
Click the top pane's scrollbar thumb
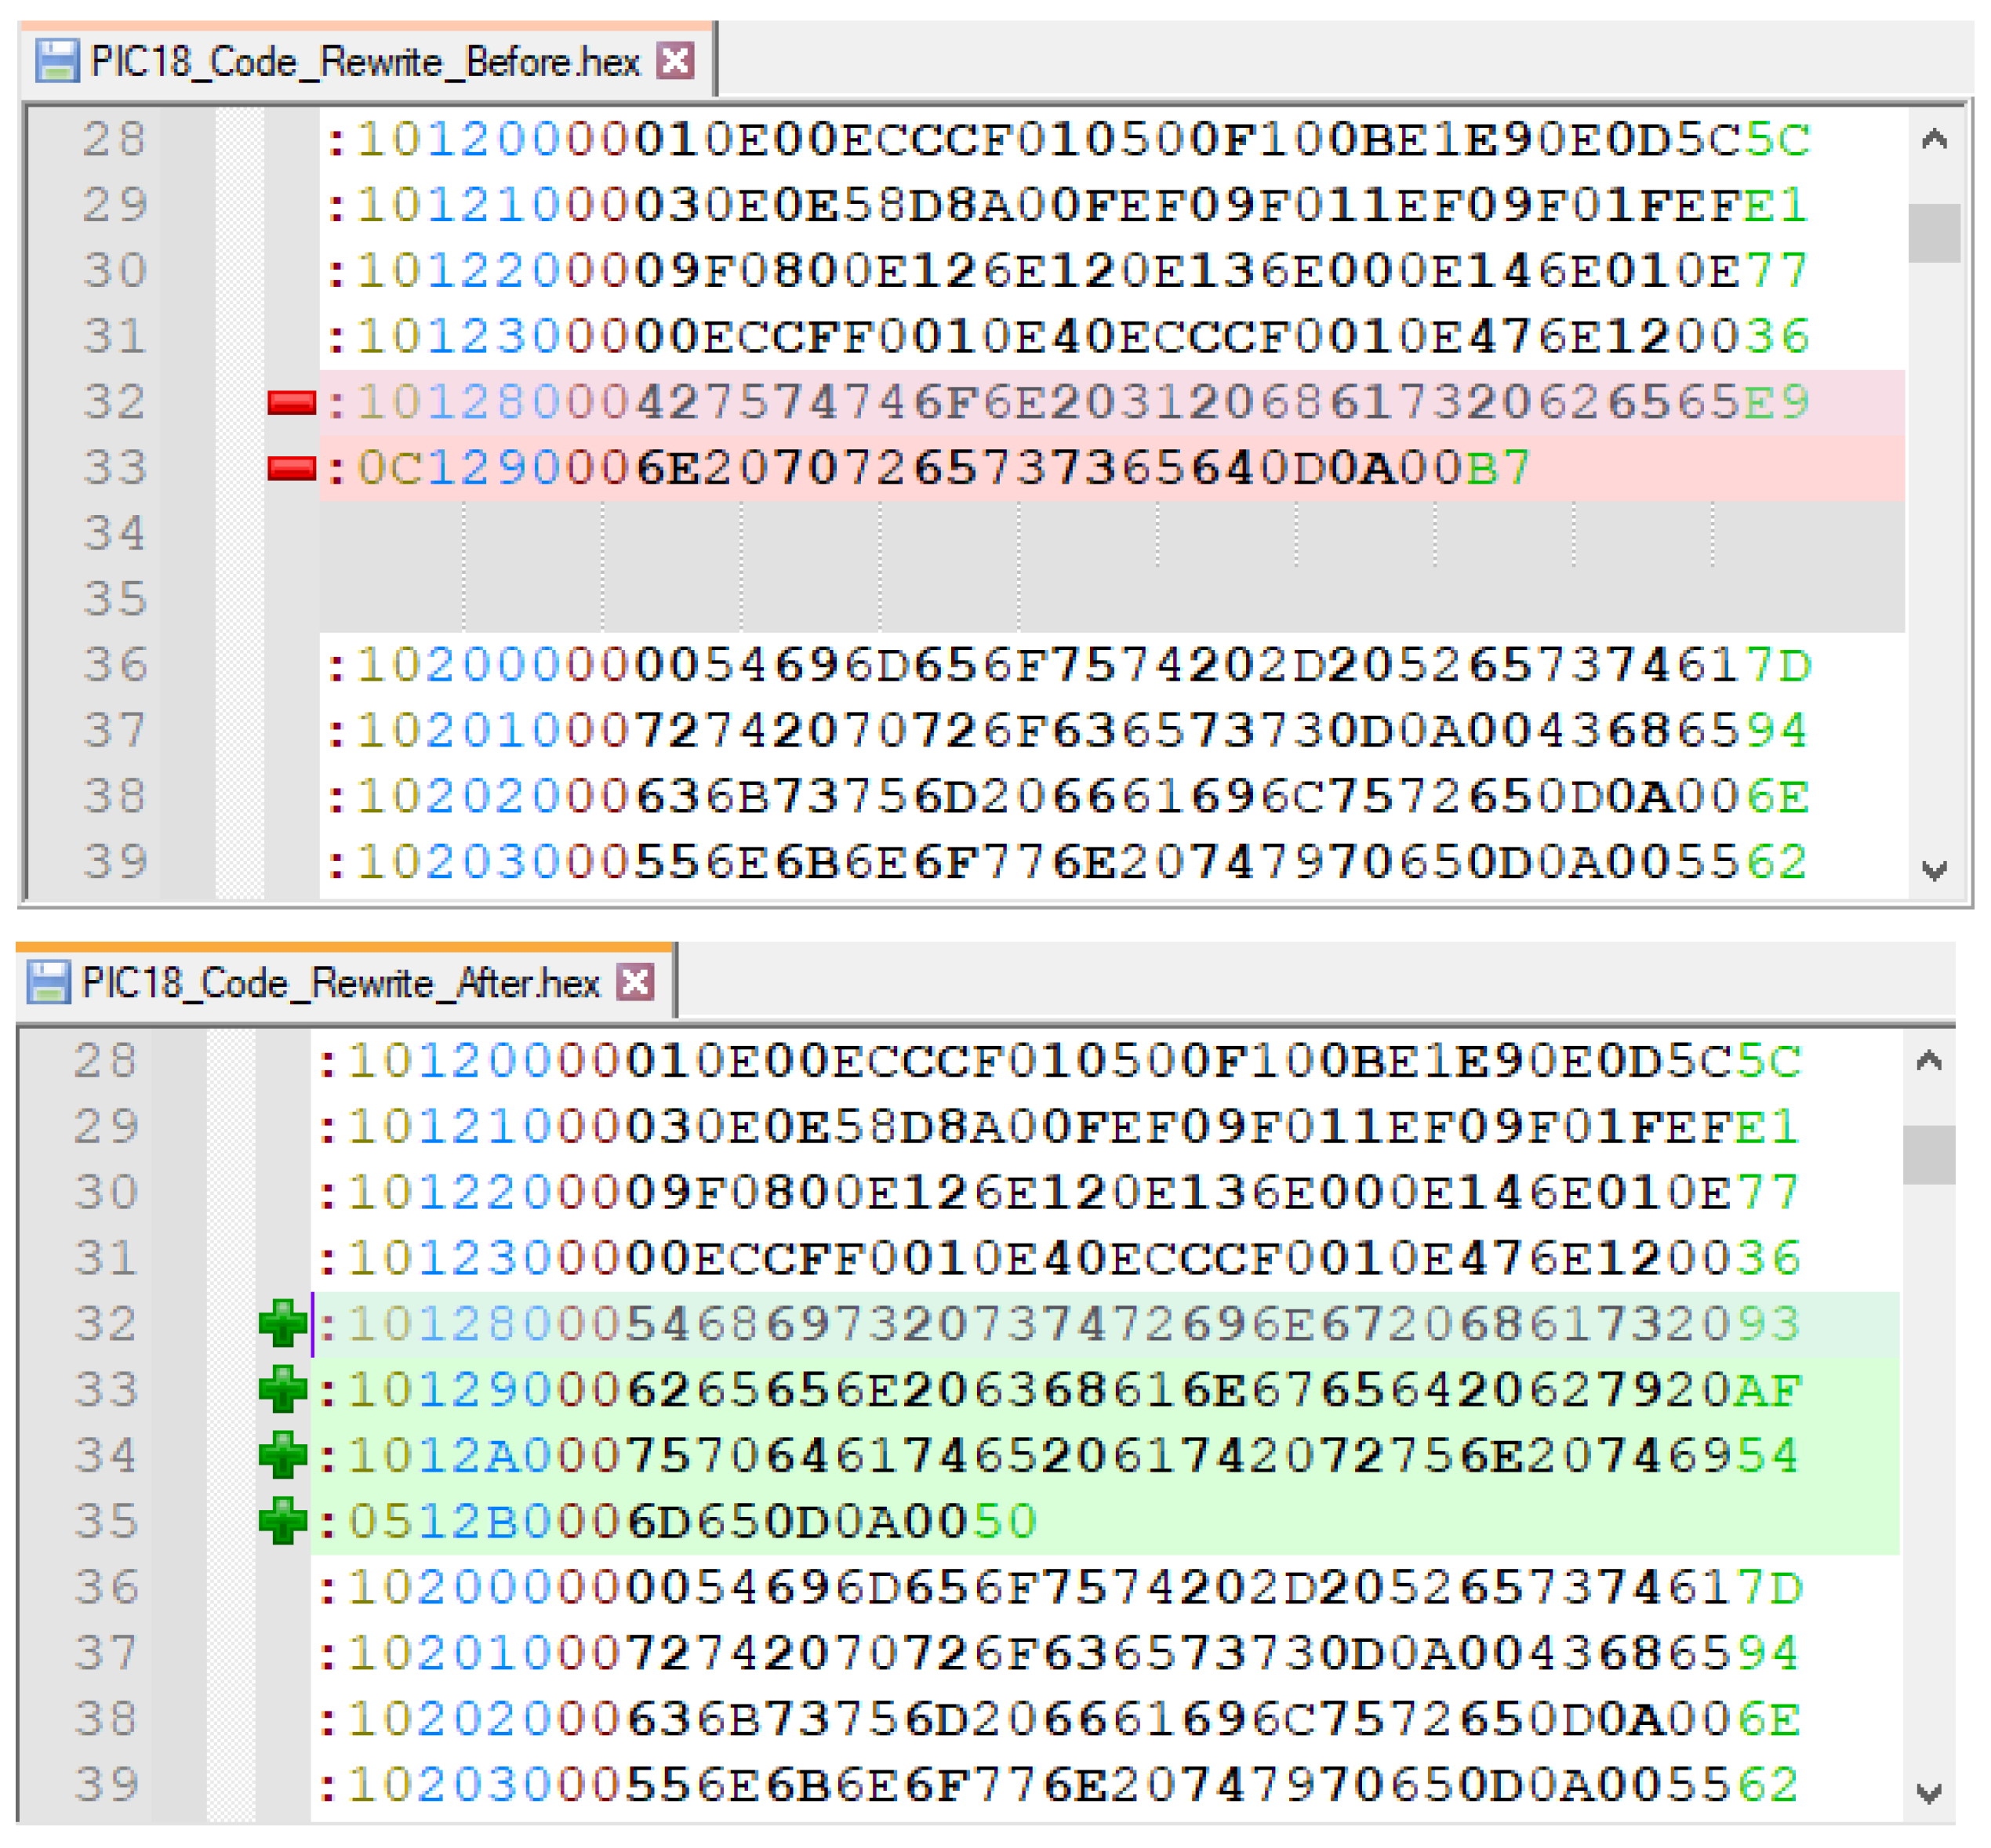(x=1934, y=232)
